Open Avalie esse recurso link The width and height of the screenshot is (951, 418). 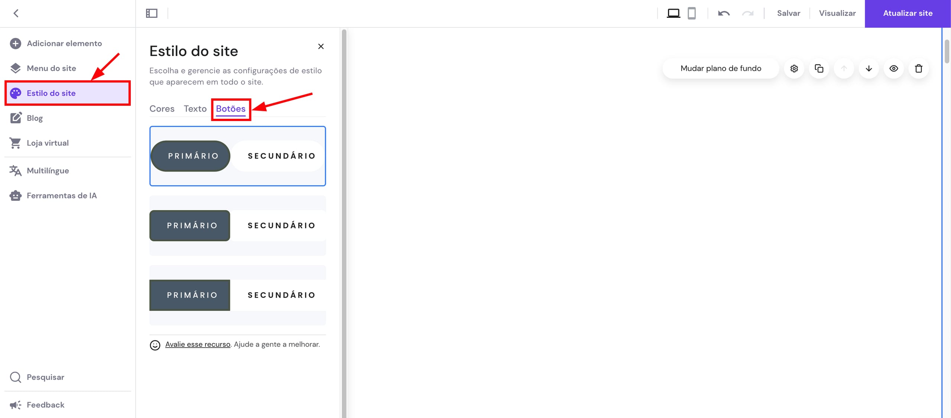coord(198,344)
